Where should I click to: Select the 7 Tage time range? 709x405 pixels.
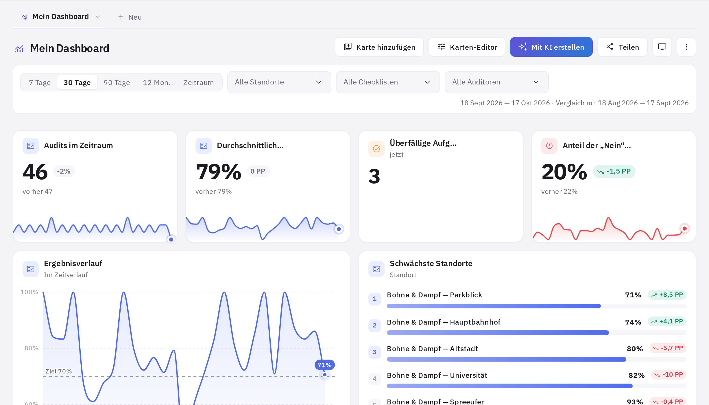[40, 82]
